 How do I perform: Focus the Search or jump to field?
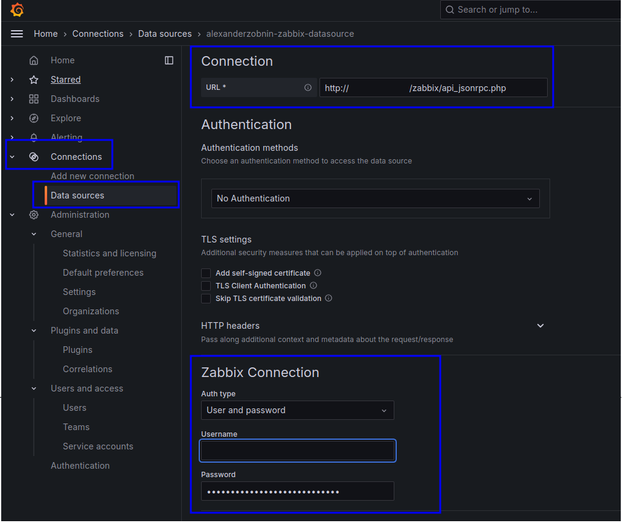(530, 10)
